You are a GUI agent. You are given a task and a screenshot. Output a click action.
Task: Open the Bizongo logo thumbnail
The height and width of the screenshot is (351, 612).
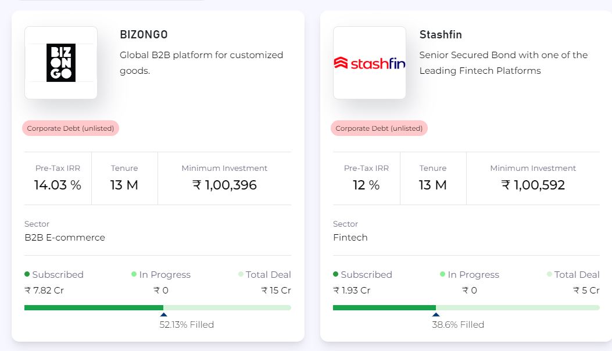tap(61, 62)
